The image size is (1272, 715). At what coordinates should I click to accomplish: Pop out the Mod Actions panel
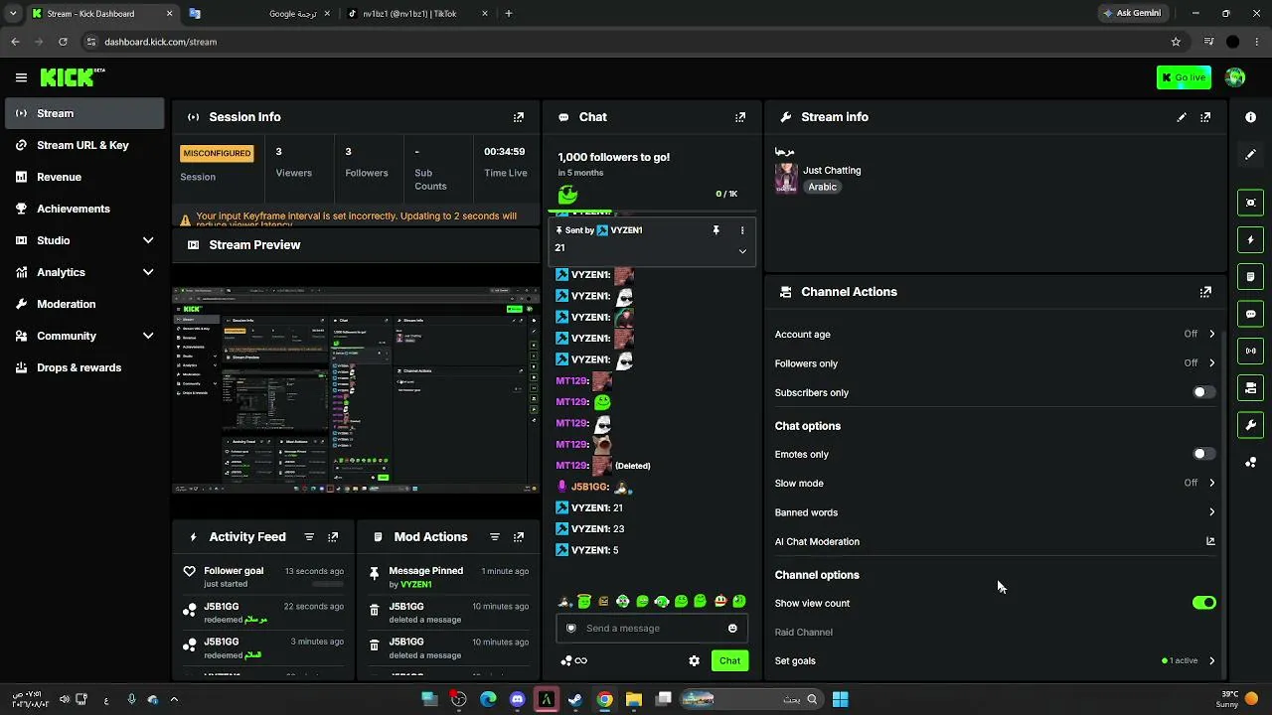coord(519,537)
